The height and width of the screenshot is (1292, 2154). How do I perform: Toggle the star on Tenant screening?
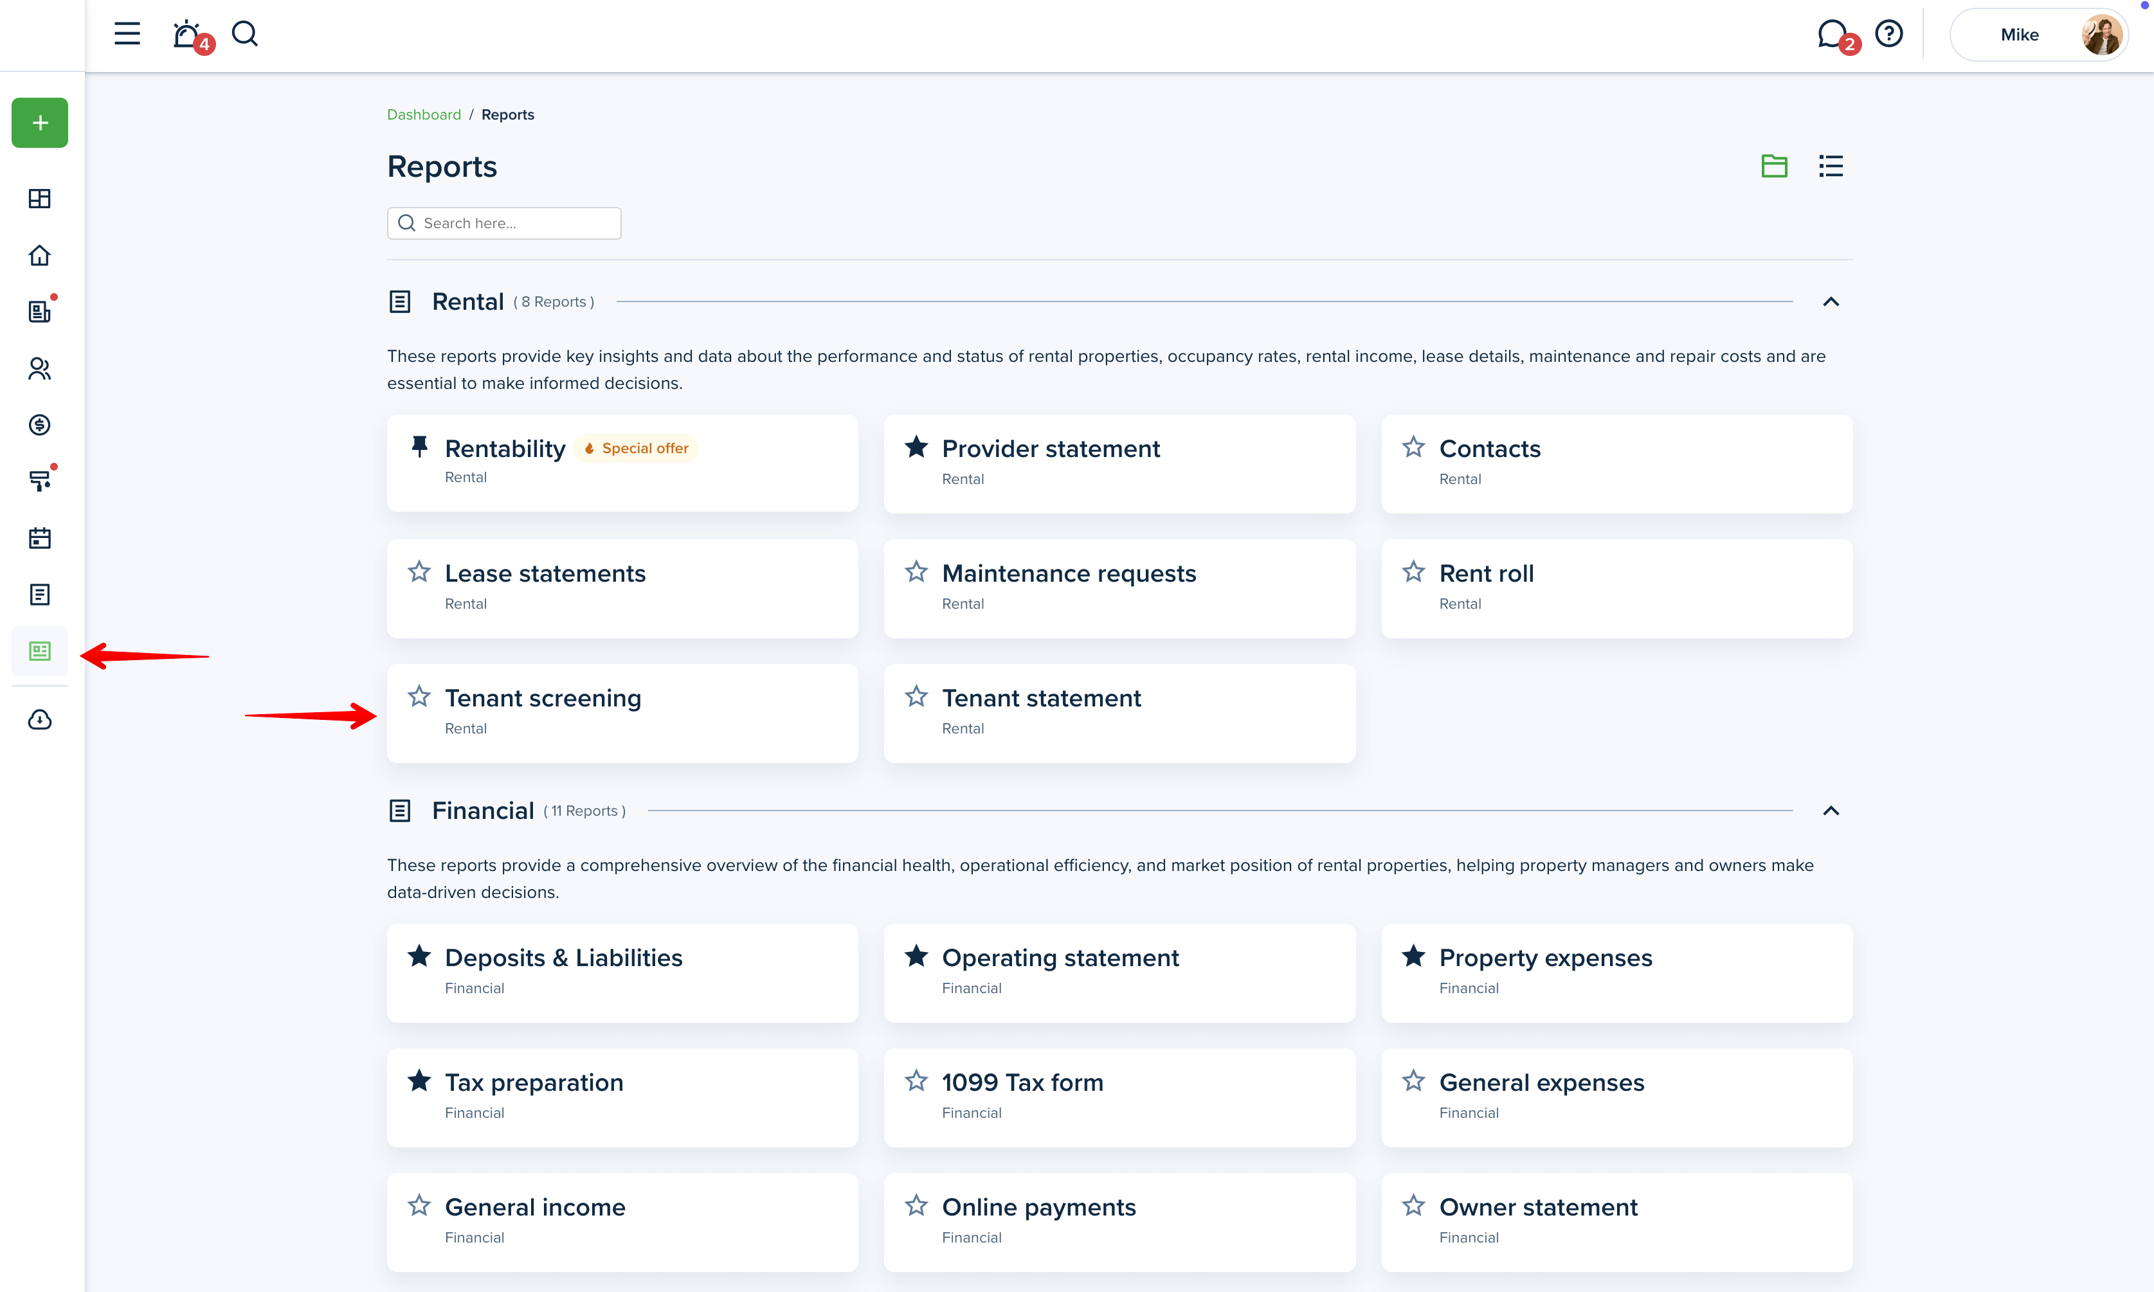pyautogui.click(x=420, y=697)
